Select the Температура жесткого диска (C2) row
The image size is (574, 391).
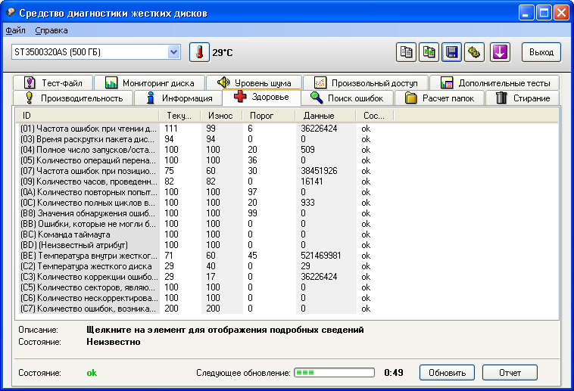pos(89,267)
